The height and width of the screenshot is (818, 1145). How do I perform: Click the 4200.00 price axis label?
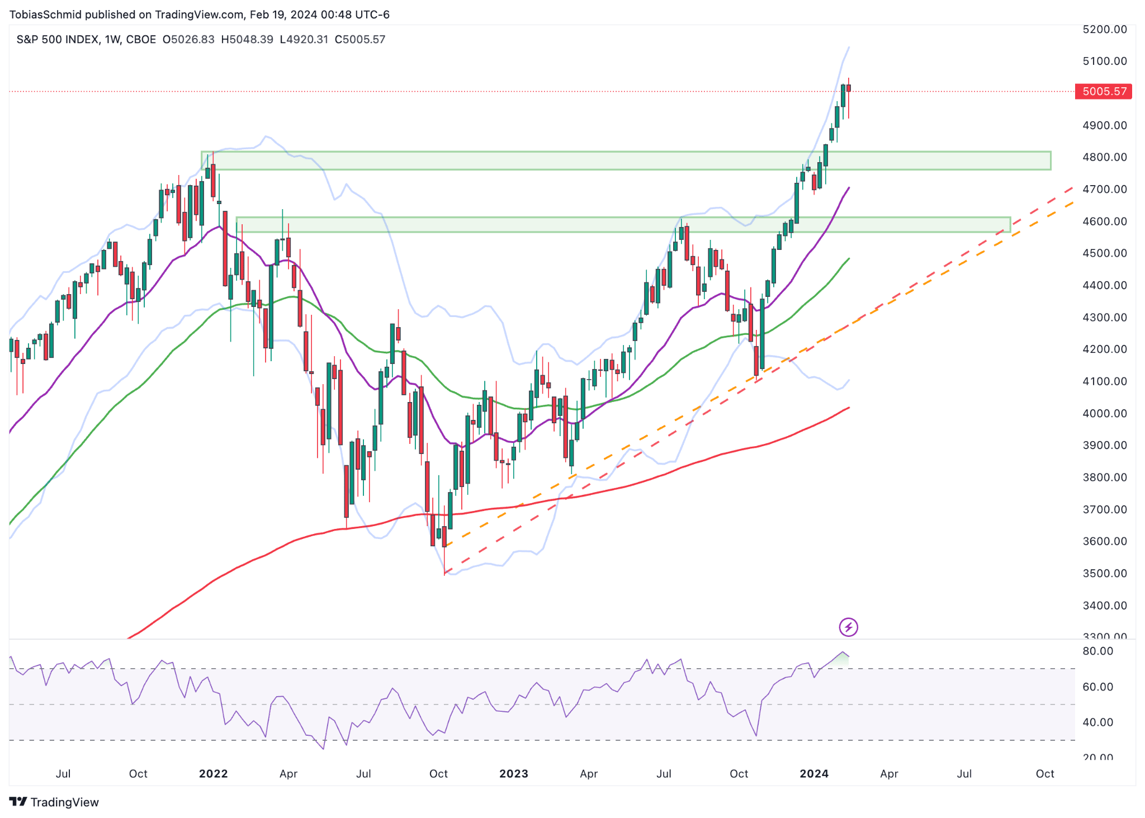pyautogui.click(x=1105, y=349)
